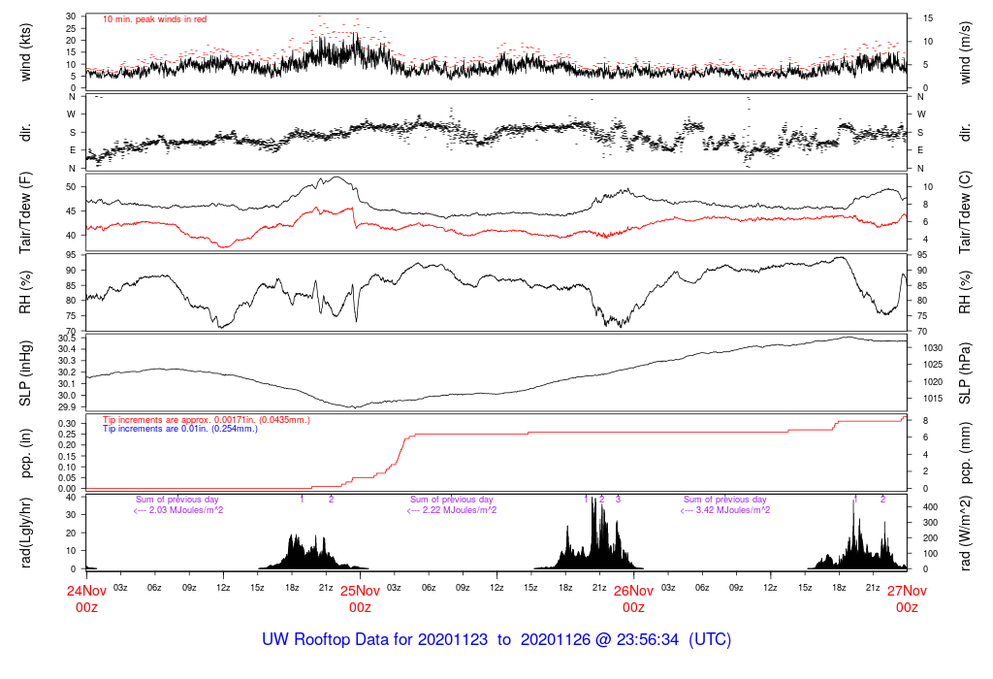Select the 'pcp. (mm)' axis label
Image resolution: width=993 pixels, height=679 pixels.
[965, 453]
